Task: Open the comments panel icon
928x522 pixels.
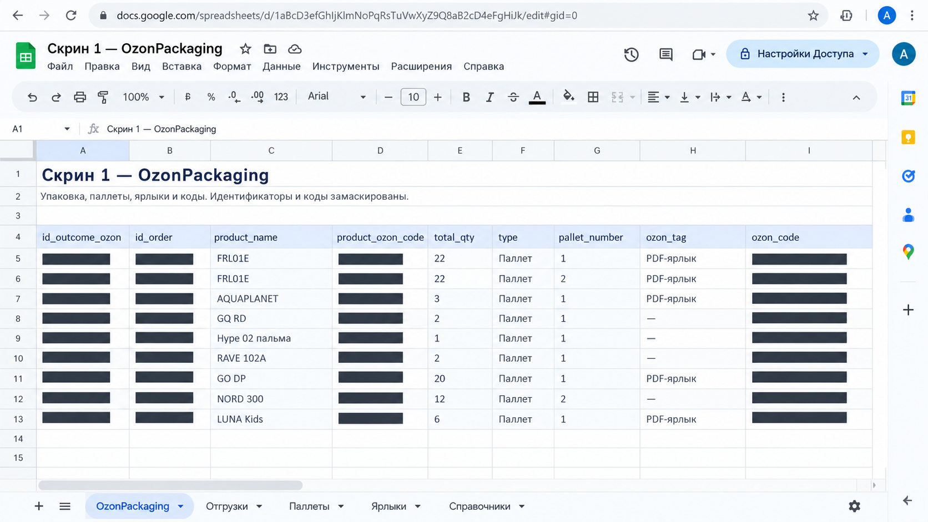Action: pyautogui.click(x=665, y=54)
